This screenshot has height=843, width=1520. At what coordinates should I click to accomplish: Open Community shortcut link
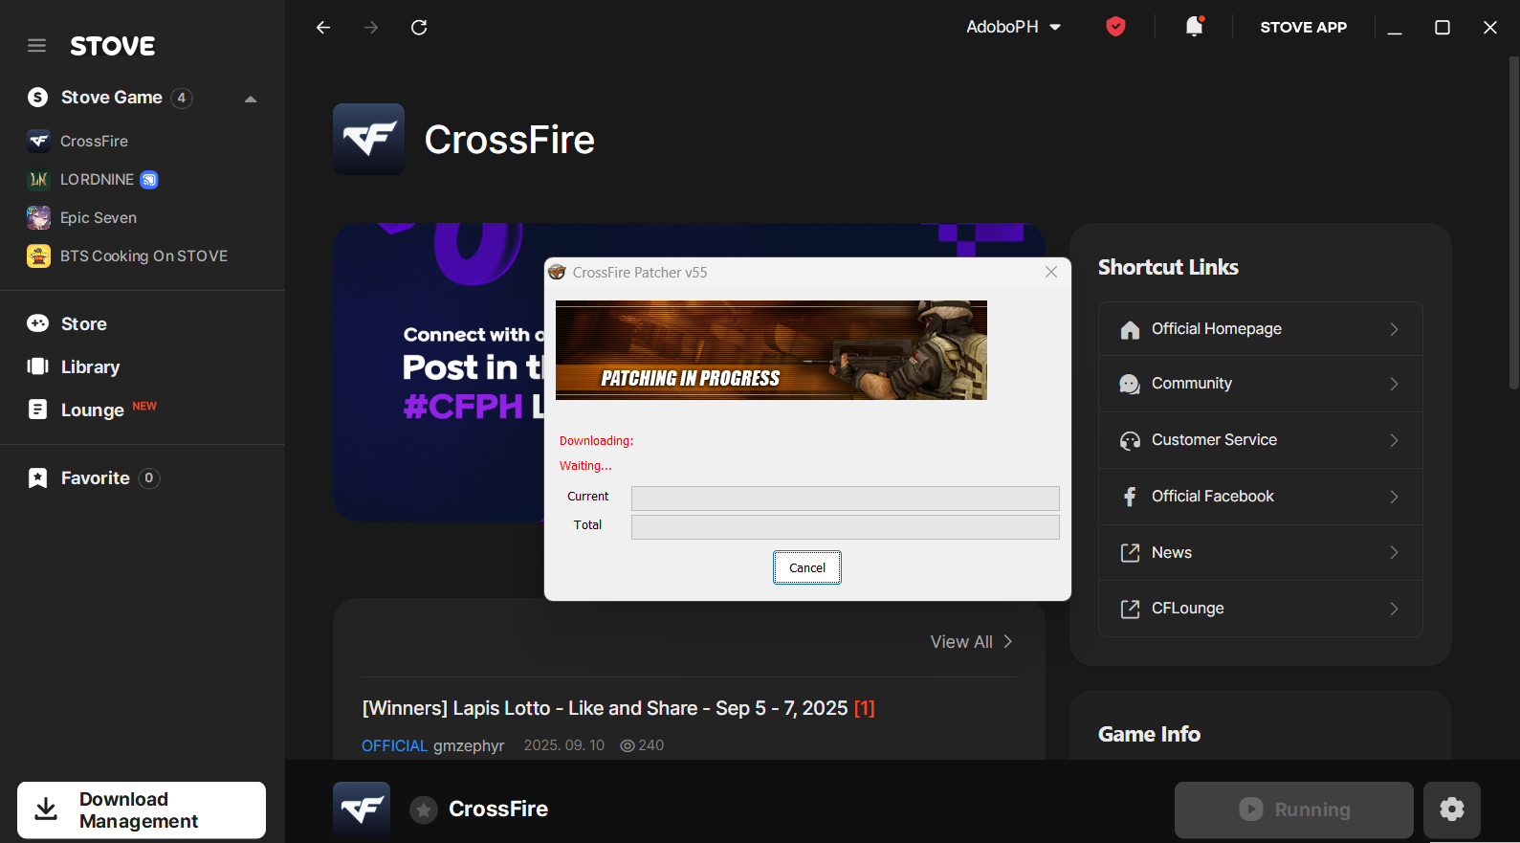[1261, 384]
